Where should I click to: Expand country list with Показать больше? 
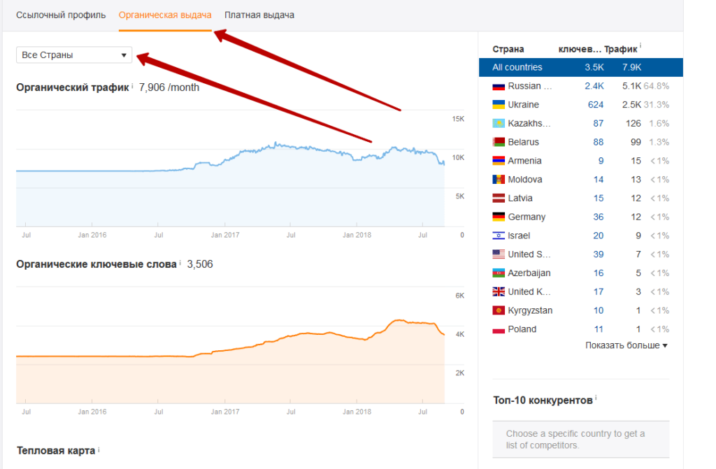626,345
